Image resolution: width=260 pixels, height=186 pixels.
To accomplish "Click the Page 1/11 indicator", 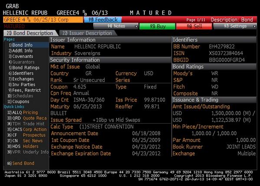I will coord(196,20).
